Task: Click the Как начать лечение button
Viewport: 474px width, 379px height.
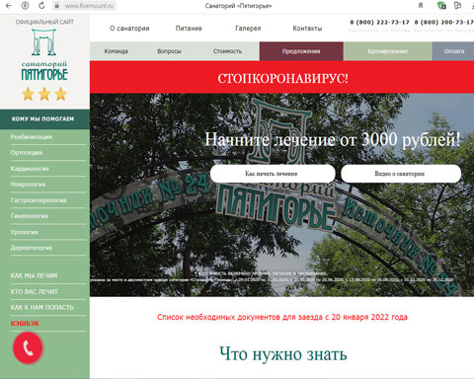Action: [x=273, y=174]
